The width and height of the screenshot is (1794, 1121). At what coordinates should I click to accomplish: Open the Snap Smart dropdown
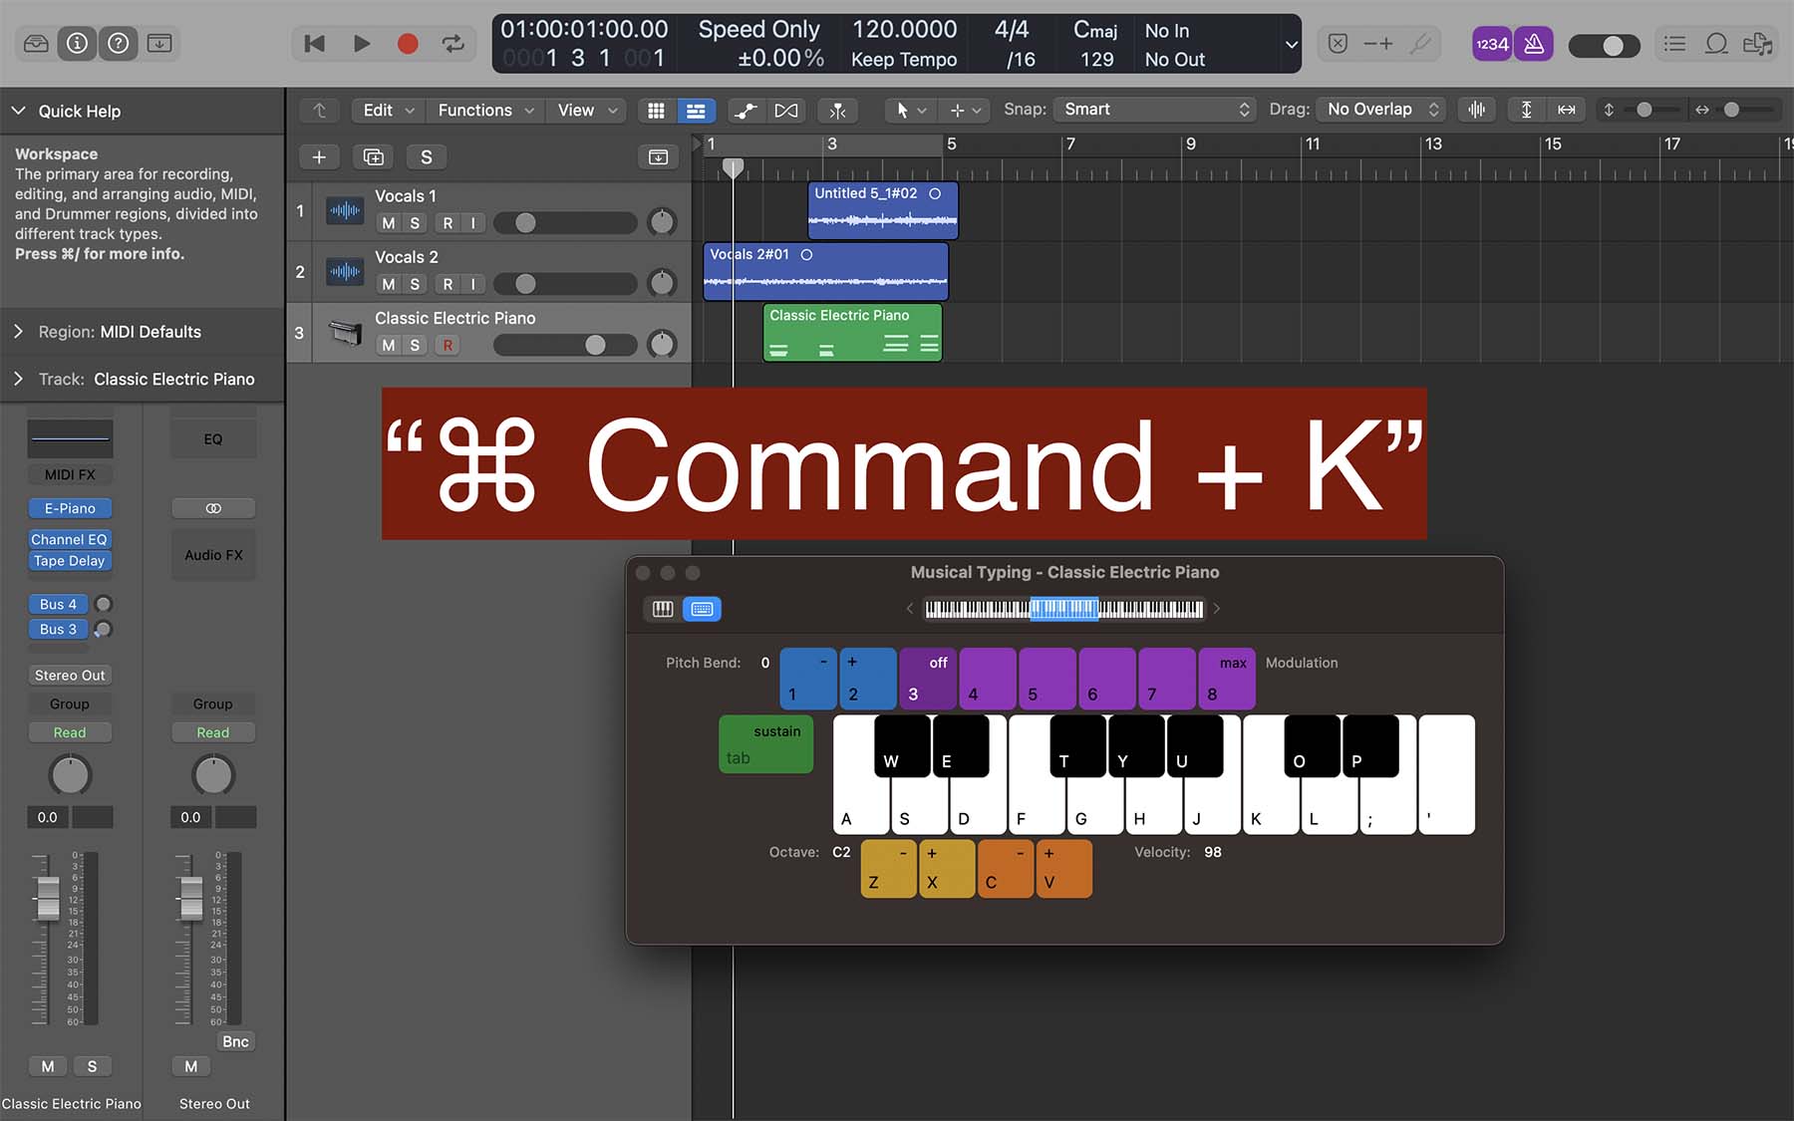(1156, 110)
